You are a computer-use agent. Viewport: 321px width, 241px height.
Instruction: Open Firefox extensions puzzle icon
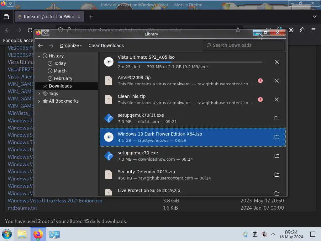[x=302, y=30]
